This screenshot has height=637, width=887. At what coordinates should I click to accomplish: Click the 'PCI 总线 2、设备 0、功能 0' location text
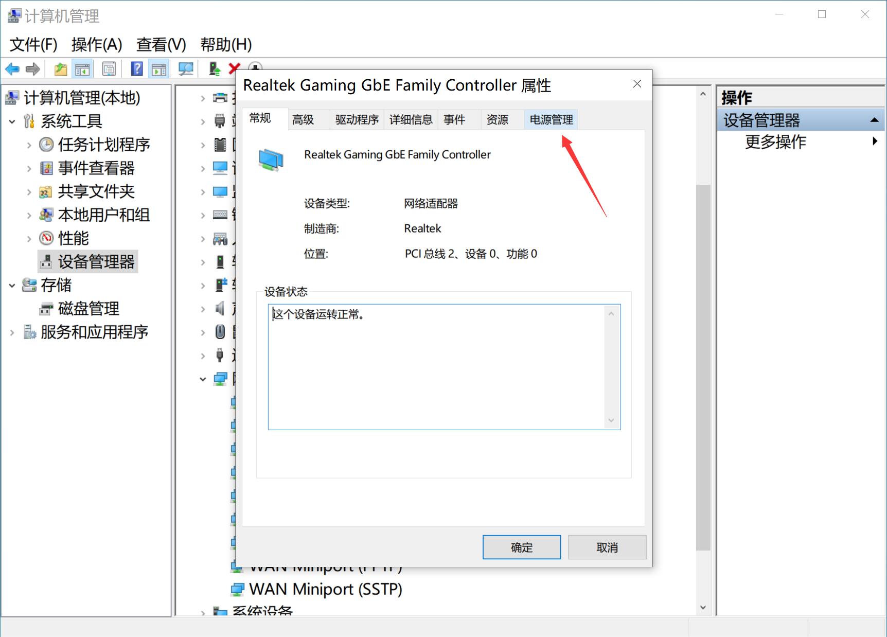click(471, 254)
